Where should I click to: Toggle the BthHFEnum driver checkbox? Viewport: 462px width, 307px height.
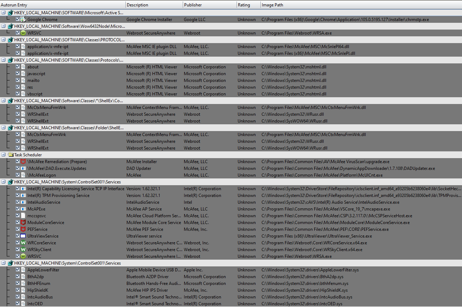[x=17, y=283]
